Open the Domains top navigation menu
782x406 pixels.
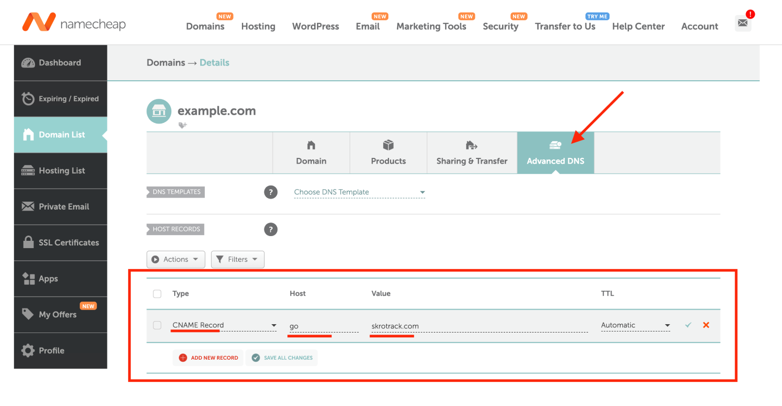[x=205, y=26]
